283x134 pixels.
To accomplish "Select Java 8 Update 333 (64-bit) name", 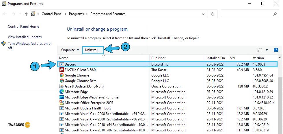I will coord(84,86).
